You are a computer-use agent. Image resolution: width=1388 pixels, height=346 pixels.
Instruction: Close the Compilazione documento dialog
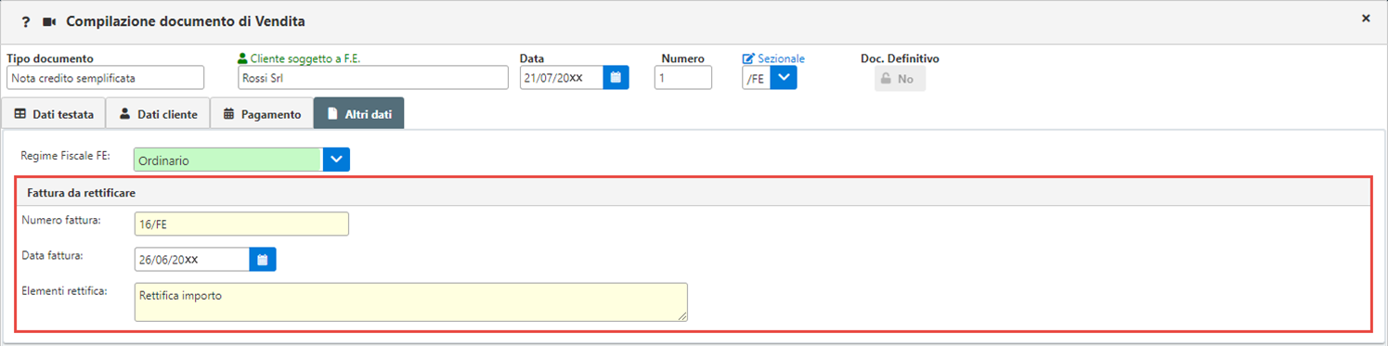[1366, 18]
